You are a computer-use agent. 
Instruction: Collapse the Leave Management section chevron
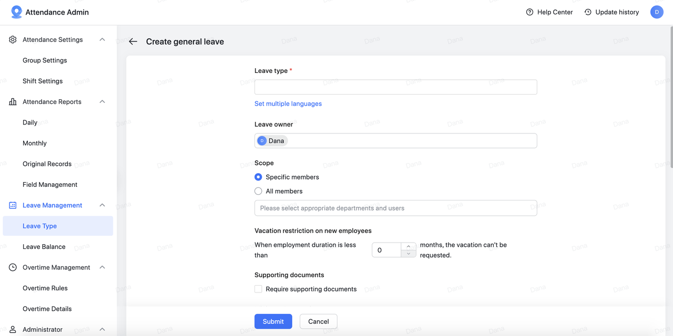102,205
